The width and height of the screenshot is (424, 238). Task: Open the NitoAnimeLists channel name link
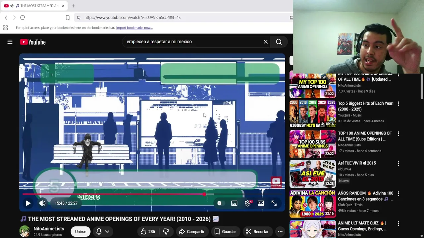[49, 229]
